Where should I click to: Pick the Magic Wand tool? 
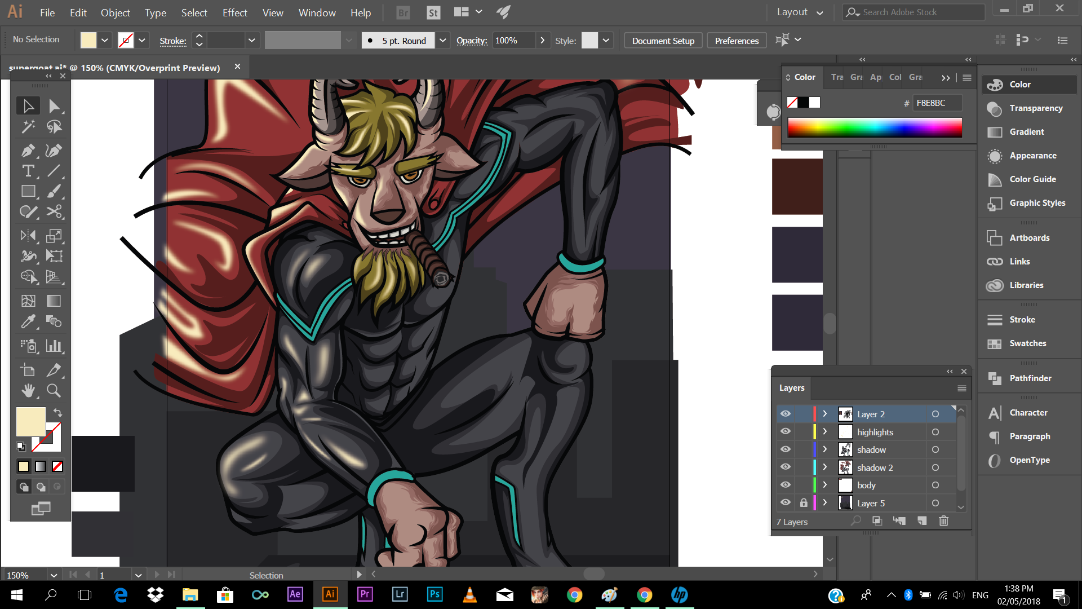28,127
